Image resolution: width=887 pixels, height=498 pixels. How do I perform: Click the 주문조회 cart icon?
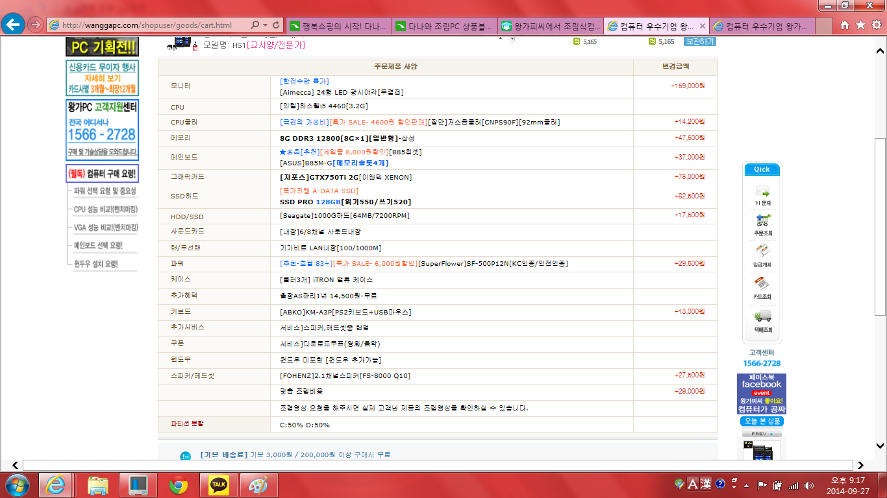coord(762,220)
